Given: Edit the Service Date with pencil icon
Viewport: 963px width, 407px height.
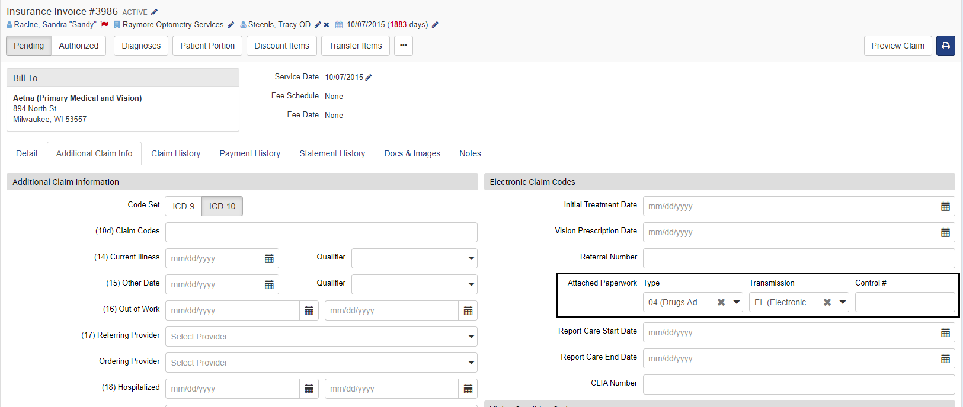Looking at the screenshot, I should (369, 77).
